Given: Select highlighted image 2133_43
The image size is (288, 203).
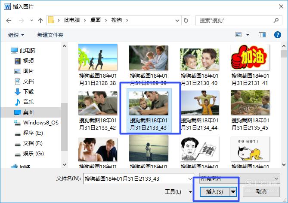Looking at the screenshot, I should pos(149,111).
